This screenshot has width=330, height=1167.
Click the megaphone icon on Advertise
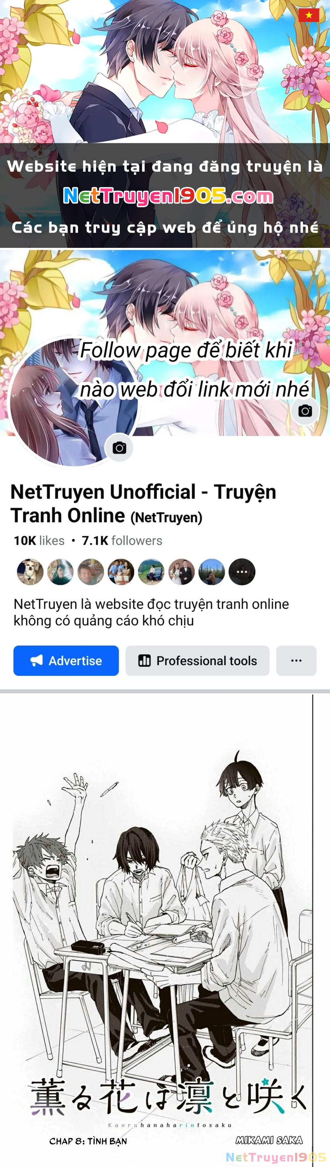[x=37, y=661]
